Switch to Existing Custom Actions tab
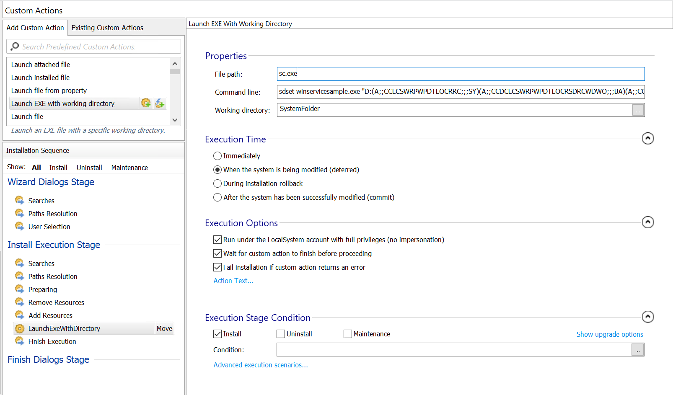This screenshot has height=395, width=673. (107, 28)
